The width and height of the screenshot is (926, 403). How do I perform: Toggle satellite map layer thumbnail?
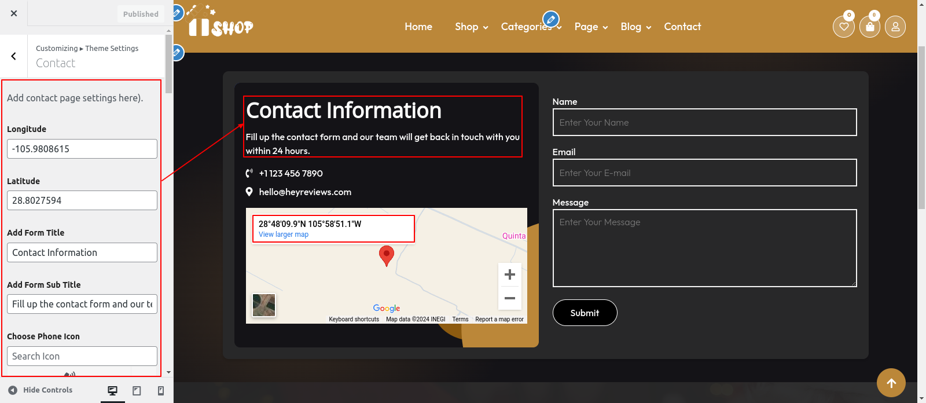click(264, 305)
